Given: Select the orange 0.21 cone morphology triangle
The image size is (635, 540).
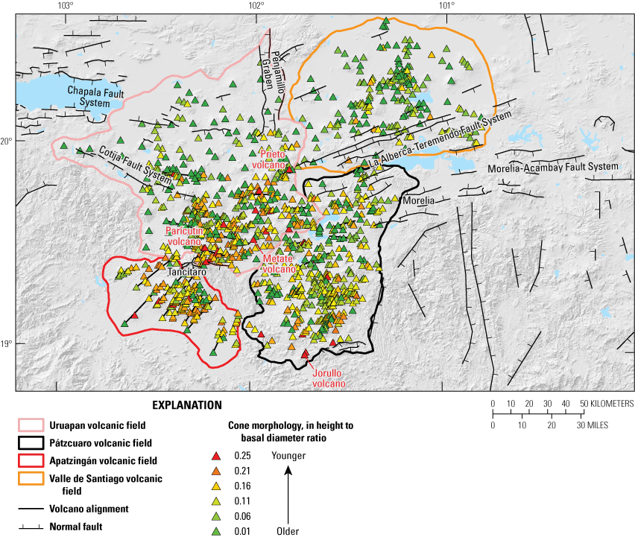Looking at the screenshot, I should tap(216, 471).
